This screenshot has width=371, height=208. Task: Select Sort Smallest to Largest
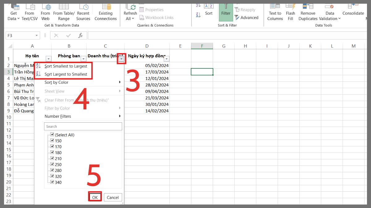[x=66, y=66]
